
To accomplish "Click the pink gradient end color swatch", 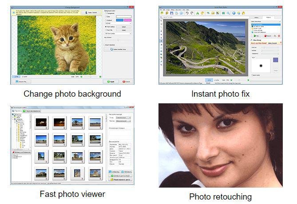I will pyautogui.click(x=128, y=20).
